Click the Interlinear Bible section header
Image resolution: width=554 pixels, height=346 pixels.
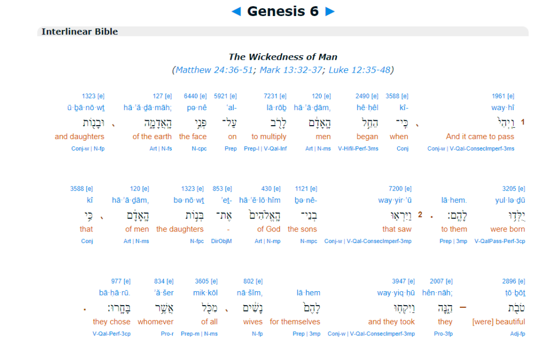click(80, 32)
